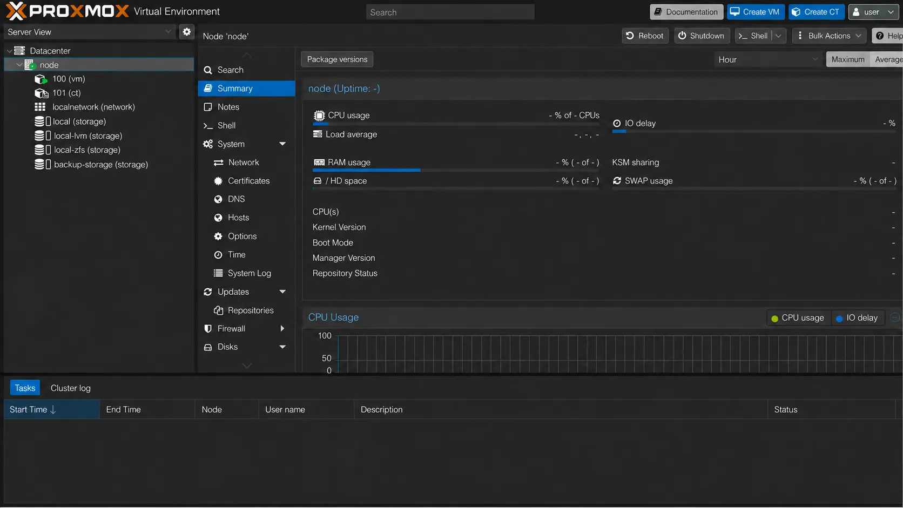Click the Certificates badge icon

pos(218,181)
